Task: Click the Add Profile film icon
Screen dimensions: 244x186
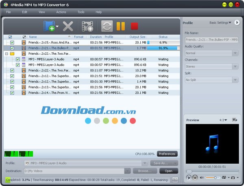Action: [87, 26]
